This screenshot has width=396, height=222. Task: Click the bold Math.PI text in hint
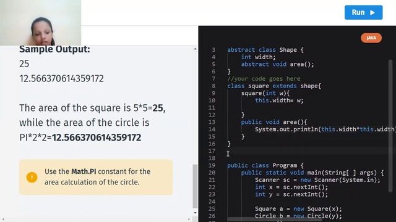click(84, 171)
